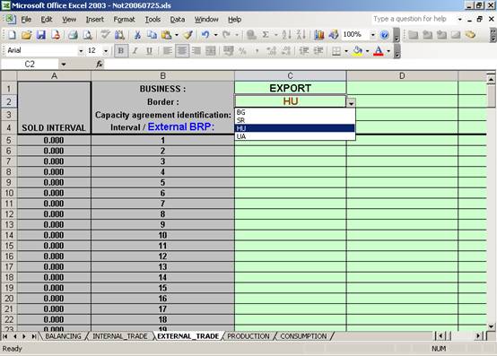The image size is (497, 356).
Task: Choose BG from the Border list
Action: click(295, 112)
